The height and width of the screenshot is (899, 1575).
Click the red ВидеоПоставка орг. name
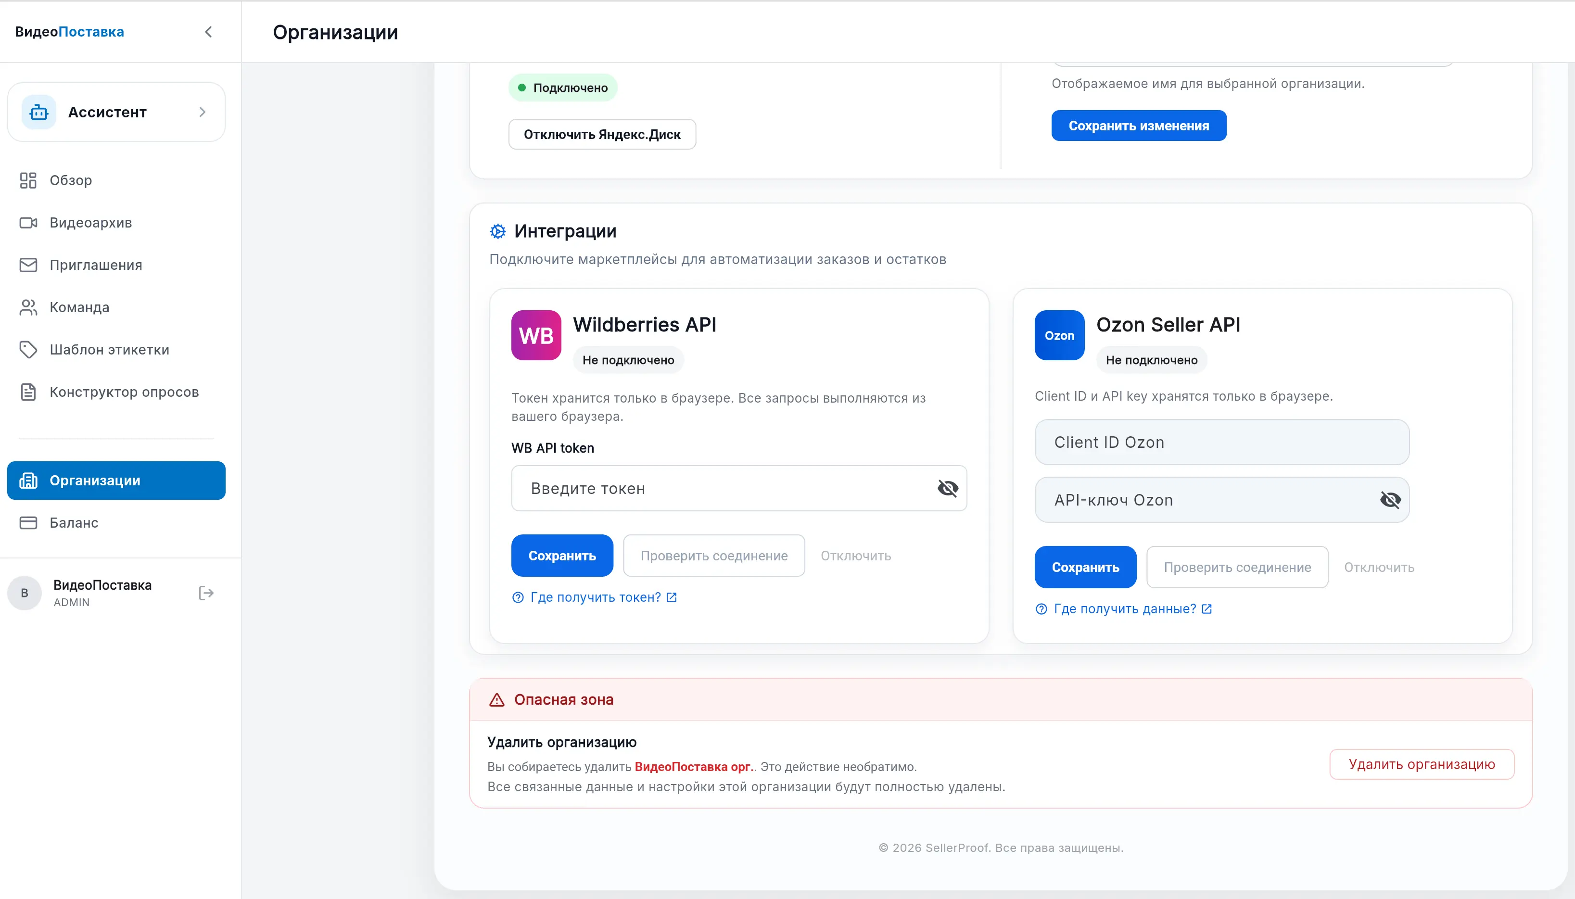tap(693, 767)
